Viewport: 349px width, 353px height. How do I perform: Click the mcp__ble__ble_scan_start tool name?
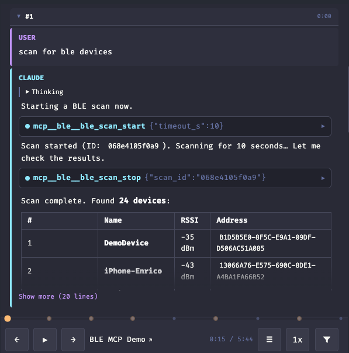[x=89, y=126]
